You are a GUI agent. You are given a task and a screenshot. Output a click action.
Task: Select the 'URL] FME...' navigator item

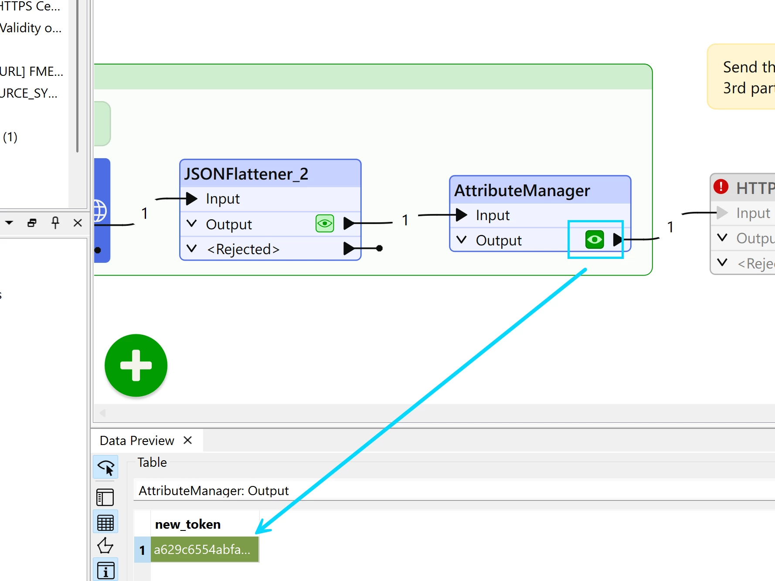click(31, 71)
